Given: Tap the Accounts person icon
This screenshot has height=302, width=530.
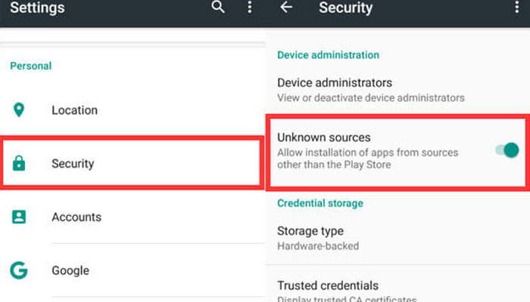Looking at the screenshot, I should tap(19, 217).
